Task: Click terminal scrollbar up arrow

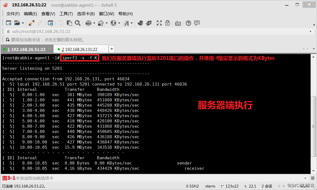Action: pyautogui.click(x=313, y=57)
